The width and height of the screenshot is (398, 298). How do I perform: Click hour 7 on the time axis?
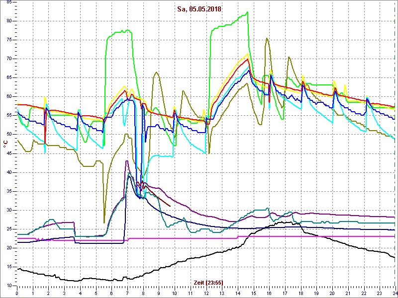127,293
